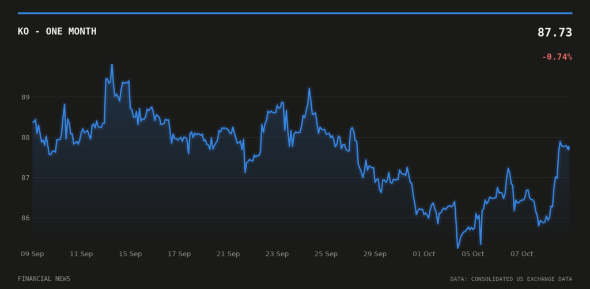
Task: Select the 23 Sep date label
Action: click(x=277, y=254)
